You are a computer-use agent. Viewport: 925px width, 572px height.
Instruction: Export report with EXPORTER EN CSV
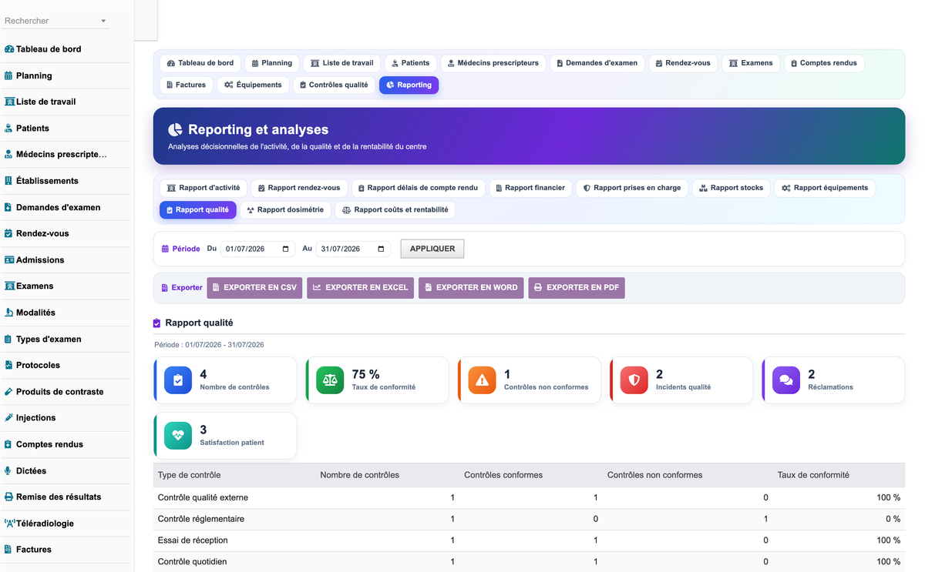pos(254,288)
